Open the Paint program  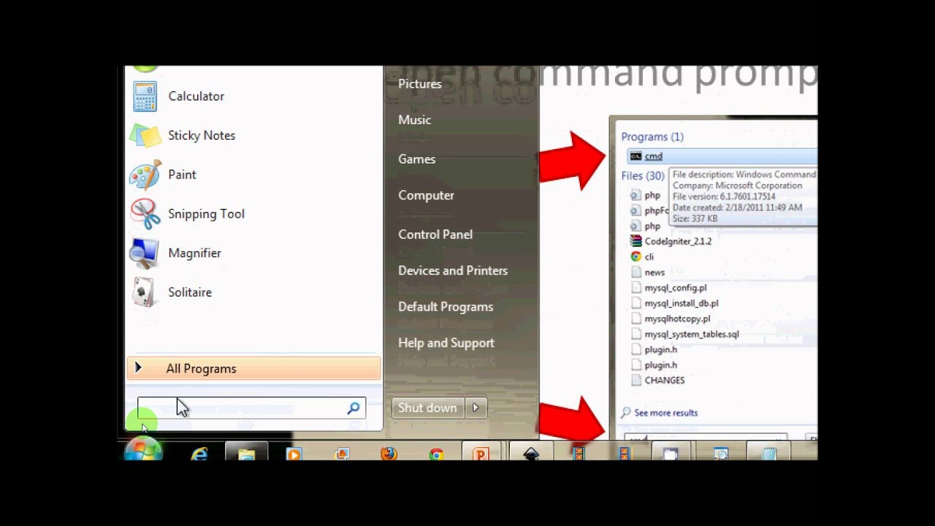pyautogui.click(x=182, y=175)
